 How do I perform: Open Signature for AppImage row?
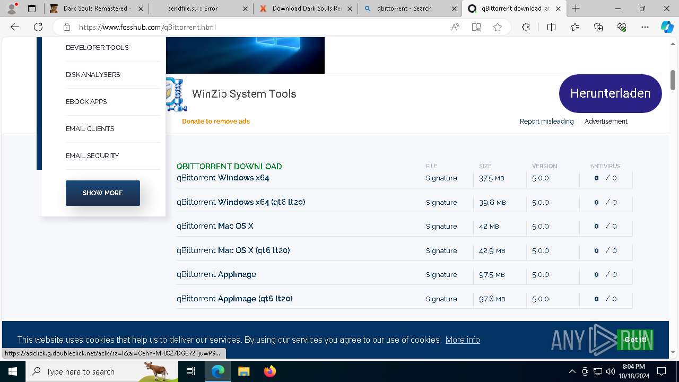[441, 275]
